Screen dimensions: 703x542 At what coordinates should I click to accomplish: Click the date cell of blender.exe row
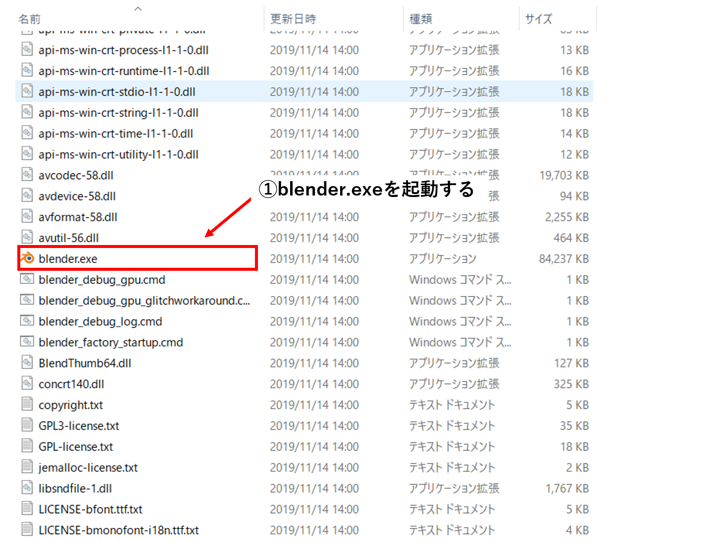click(x=314, y=258)
